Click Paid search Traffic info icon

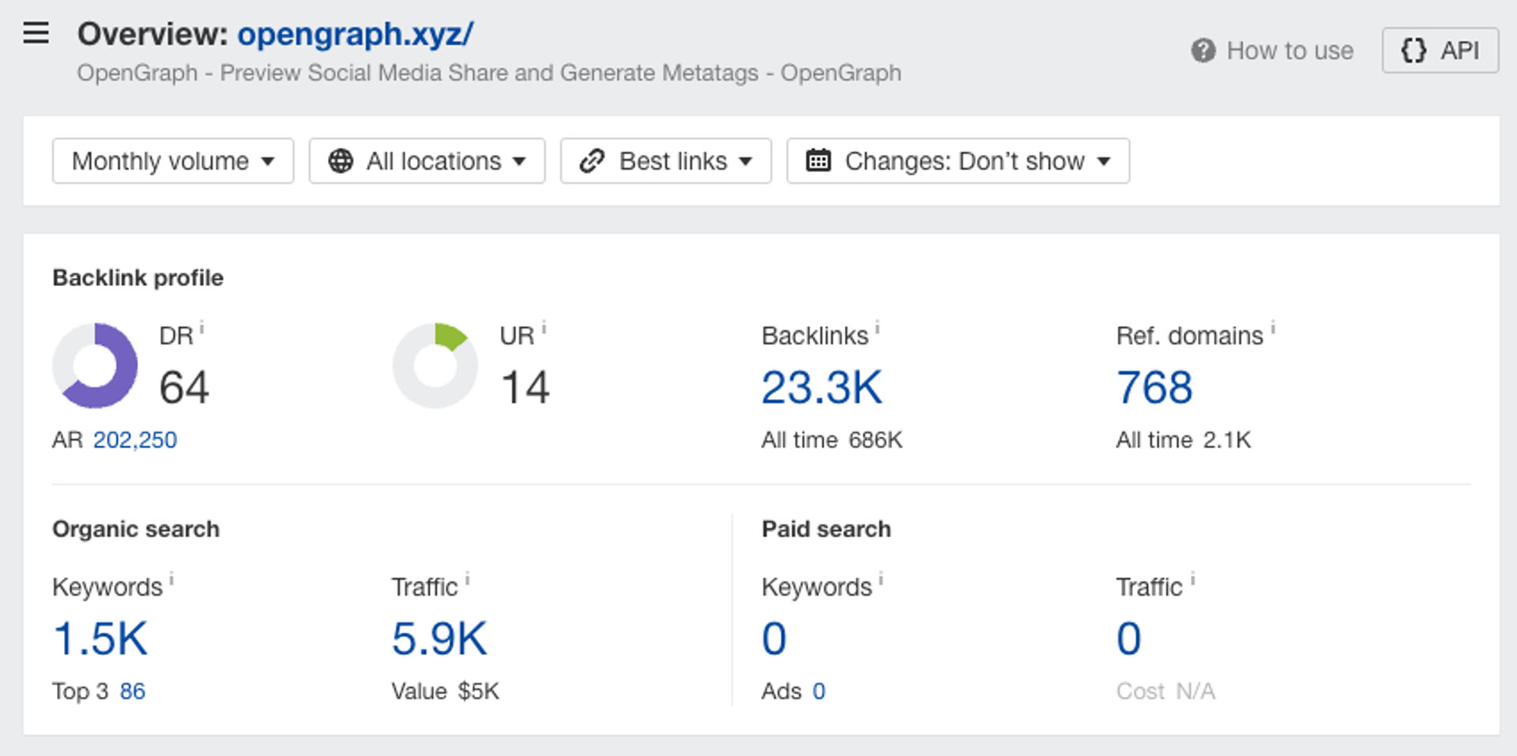[x=1192, y=580]
